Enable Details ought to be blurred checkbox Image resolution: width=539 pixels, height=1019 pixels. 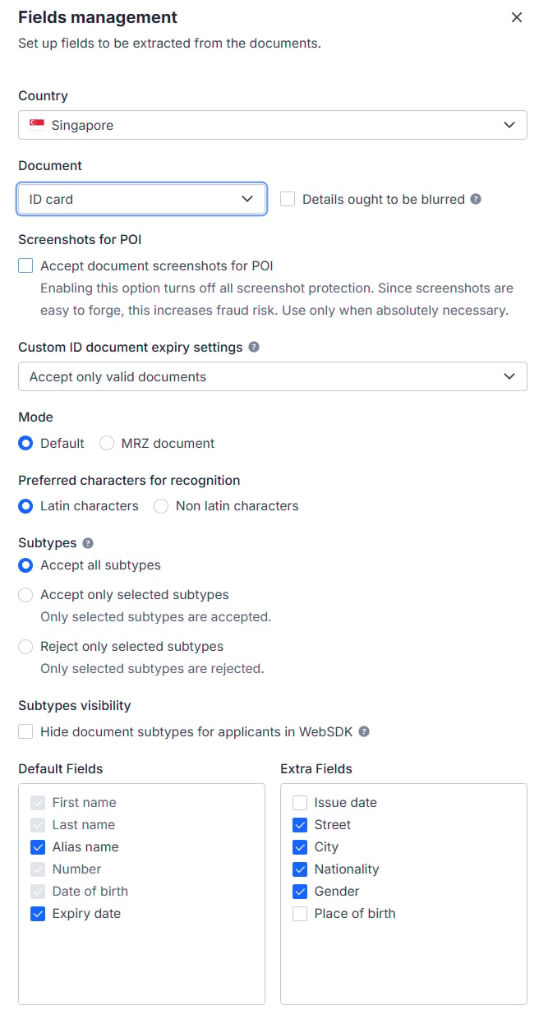[x=288, y=199]
